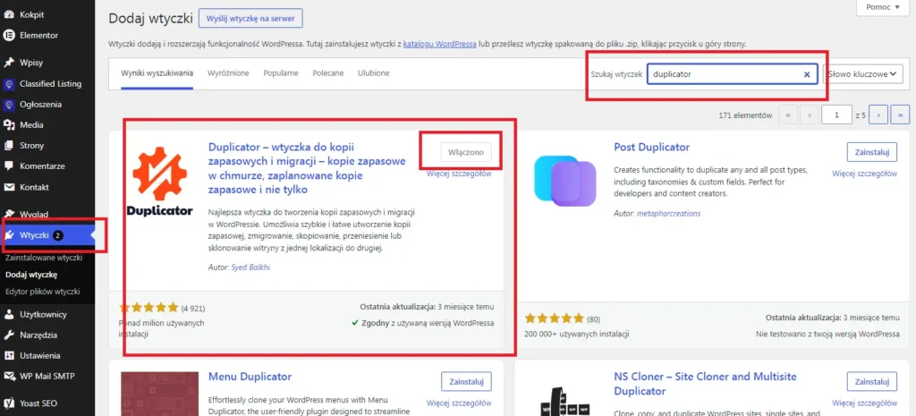
Task: Click the Duplicator five-star rating
Action: pos(148,308)
